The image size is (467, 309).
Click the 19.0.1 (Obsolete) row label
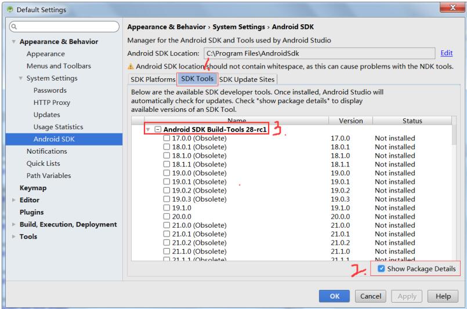[199, 181]
